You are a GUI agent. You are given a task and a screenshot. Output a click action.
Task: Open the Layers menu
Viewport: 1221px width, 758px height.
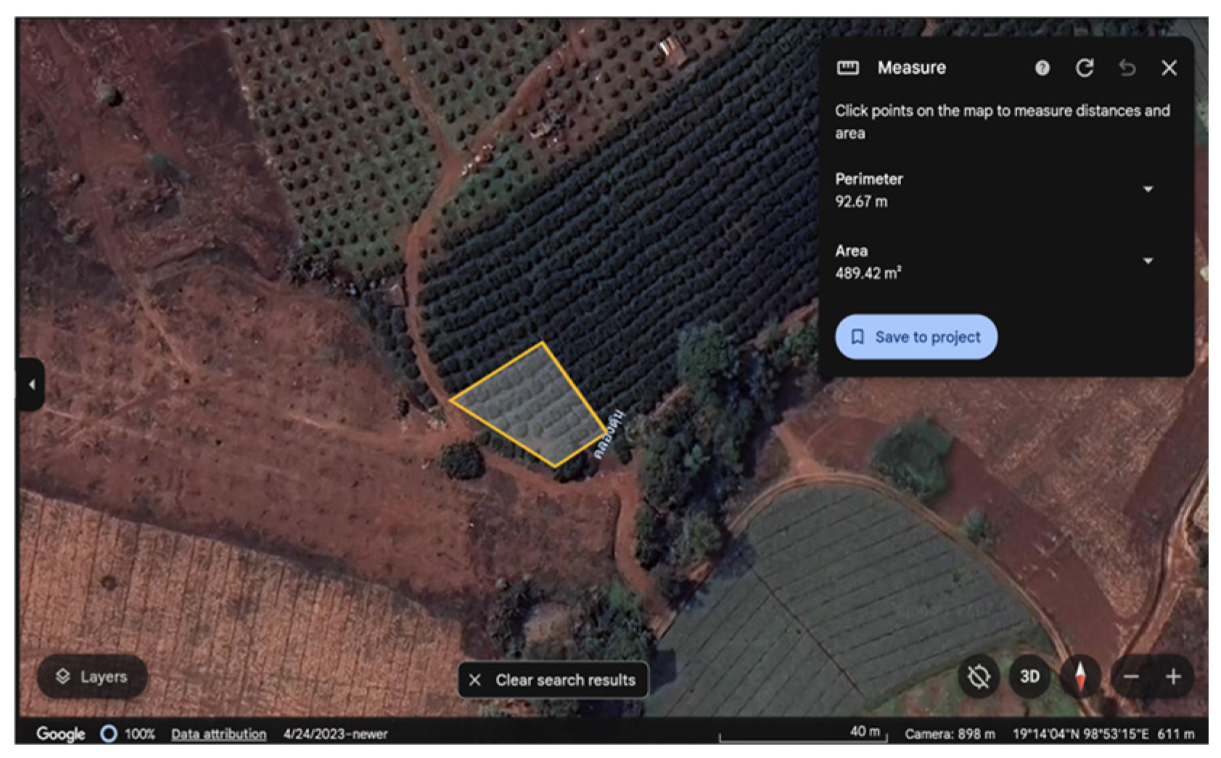click(92, 677)
